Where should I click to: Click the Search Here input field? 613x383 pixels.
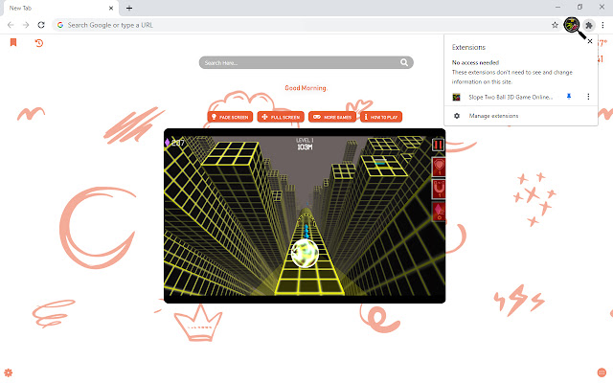tap(297, 63)
